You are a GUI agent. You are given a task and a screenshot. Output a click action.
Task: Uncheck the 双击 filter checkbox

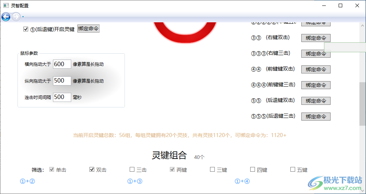click(92, 170)
